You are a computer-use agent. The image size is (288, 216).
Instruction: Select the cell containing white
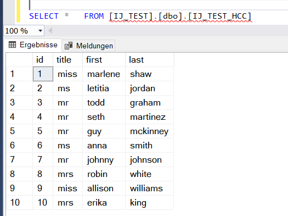click(x=150, y=174)
